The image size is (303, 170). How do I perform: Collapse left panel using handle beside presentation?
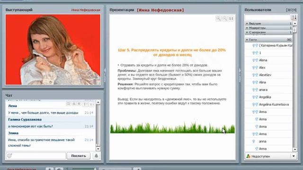point(105,76)
